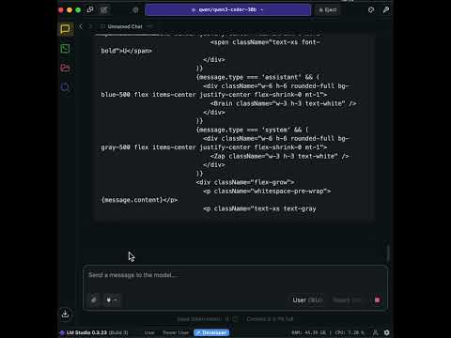
Task: Open the Developer terminal sidebar icon
Action: 65,49
